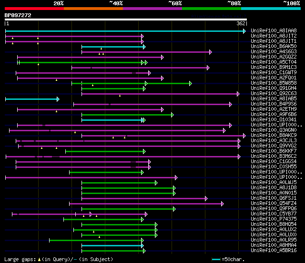Click the query end position 362

[x=241, y=23]
